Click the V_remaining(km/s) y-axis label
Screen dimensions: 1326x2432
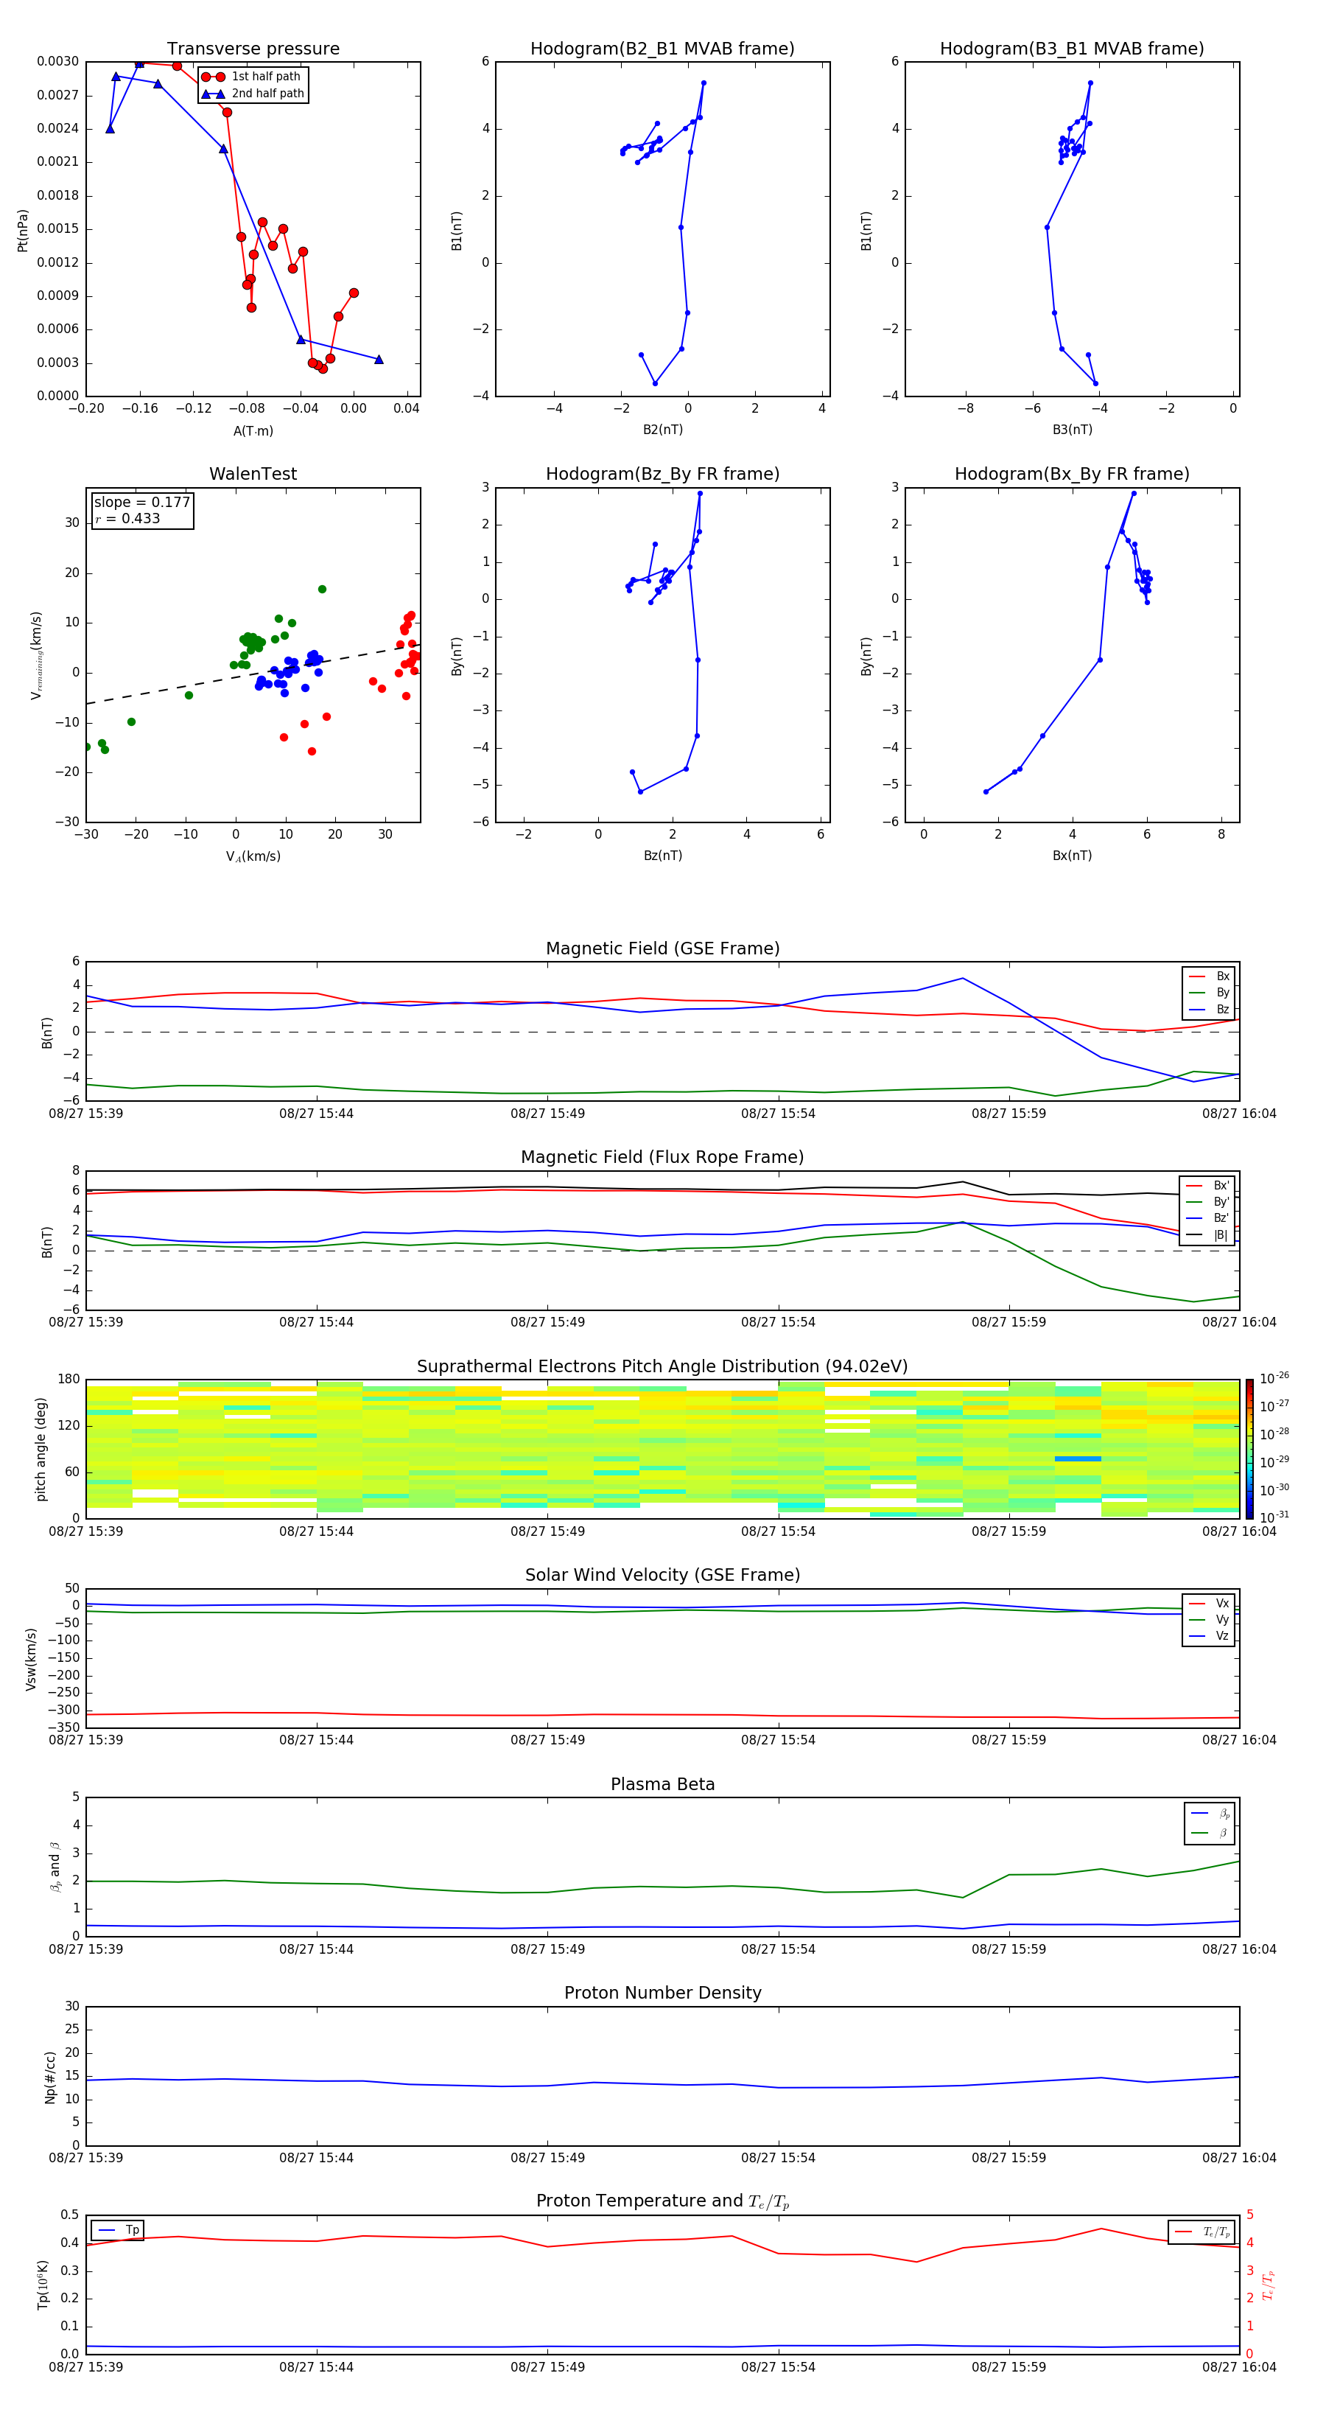click(37, 655)
